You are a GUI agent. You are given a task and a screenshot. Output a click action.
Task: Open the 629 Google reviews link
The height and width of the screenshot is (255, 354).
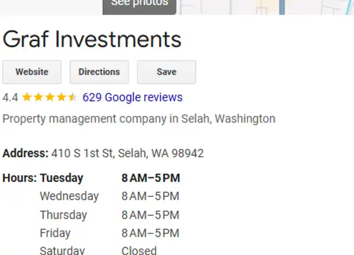click(x=133, y=98)
